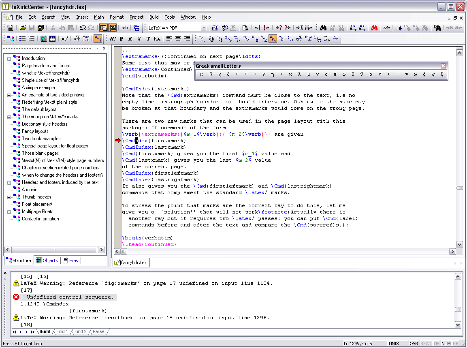Expand the Introduction tree item
The width and height of the screenshot is (467, 348).
click(x=9, y=58)
